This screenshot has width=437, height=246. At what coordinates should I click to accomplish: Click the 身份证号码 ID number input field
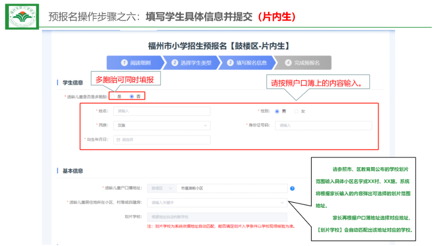[323, 125]
